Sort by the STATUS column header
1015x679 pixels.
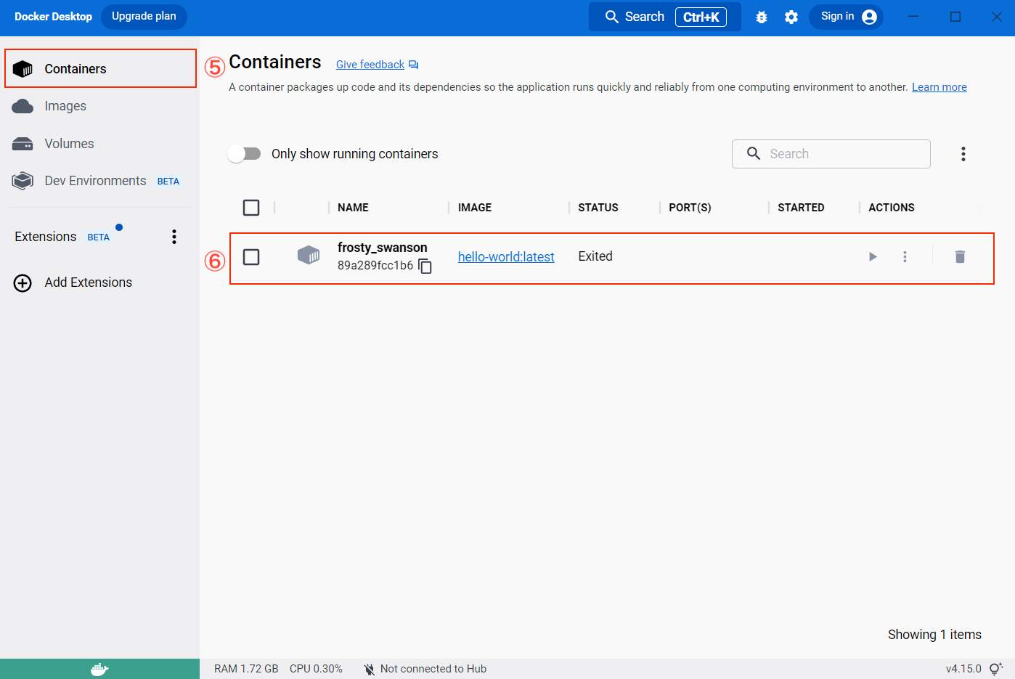[598, 208]
